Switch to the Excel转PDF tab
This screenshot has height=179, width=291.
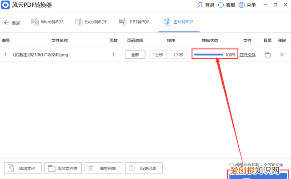[91, 22]
